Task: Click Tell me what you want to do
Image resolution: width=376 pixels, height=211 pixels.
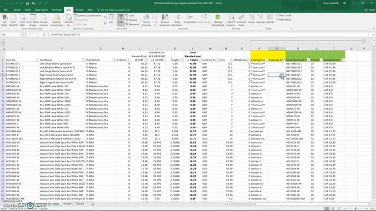Action: coord(113,10)
